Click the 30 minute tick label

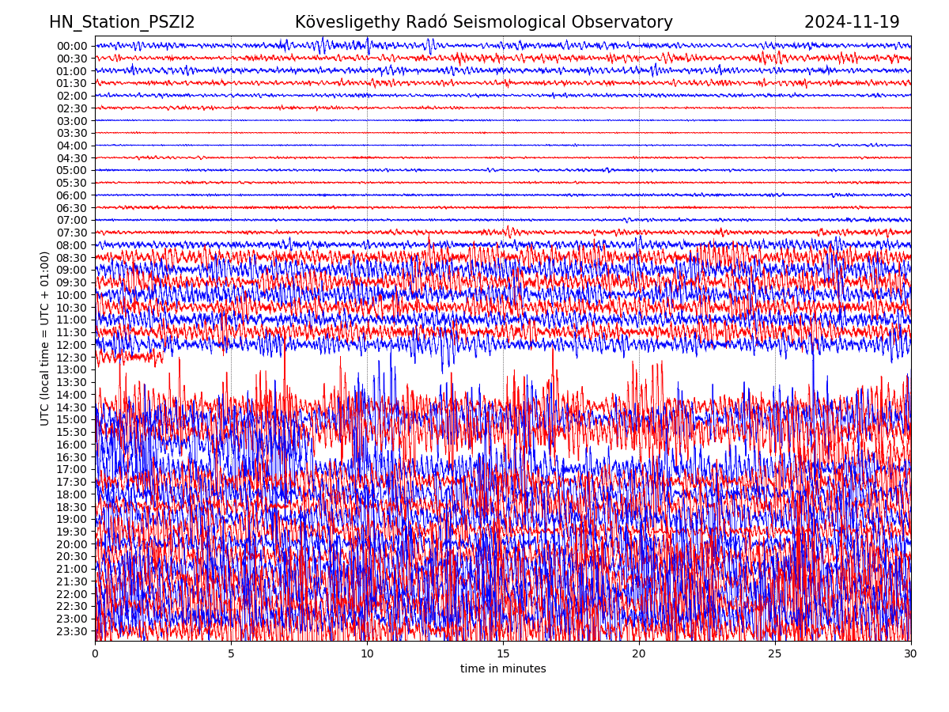(911, 654)
